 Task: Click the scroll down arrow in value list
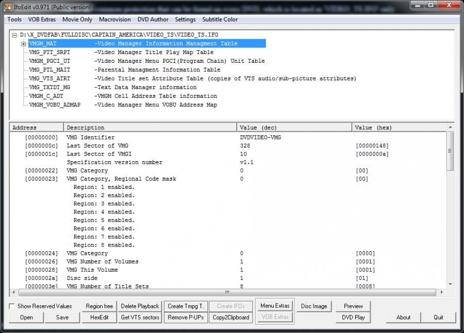(x=450, y=284)
